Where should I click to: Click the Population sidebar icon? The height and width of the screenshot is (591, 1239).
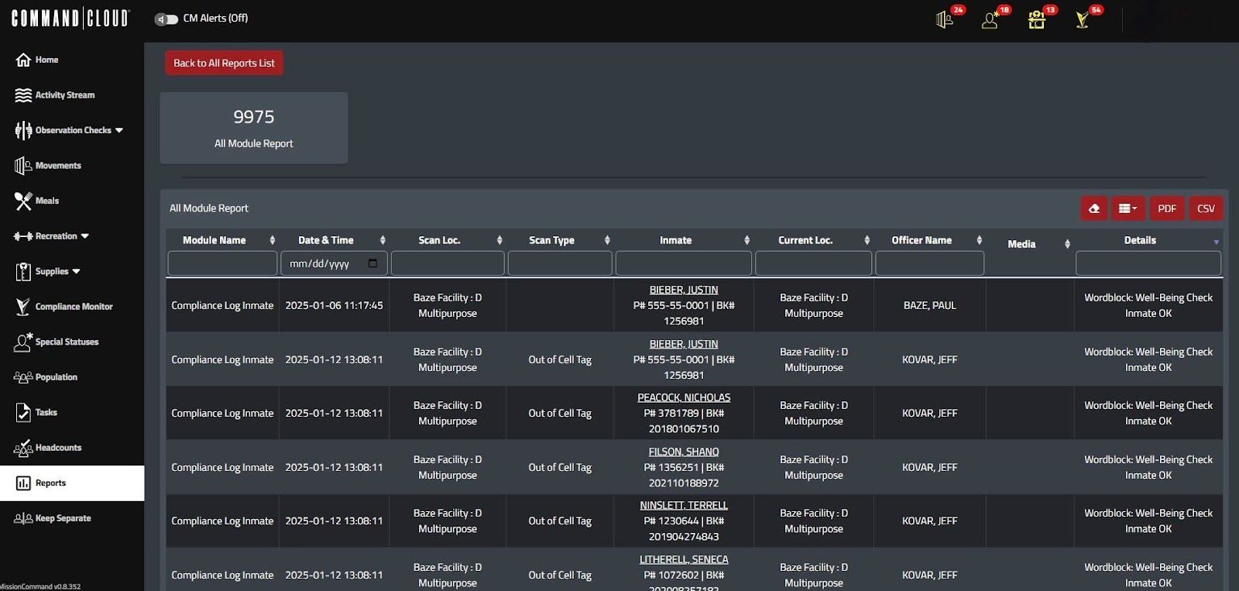point(23,377)
